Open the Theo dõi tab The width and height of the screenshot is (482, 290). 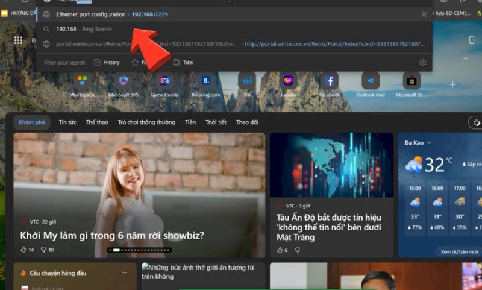247,122
